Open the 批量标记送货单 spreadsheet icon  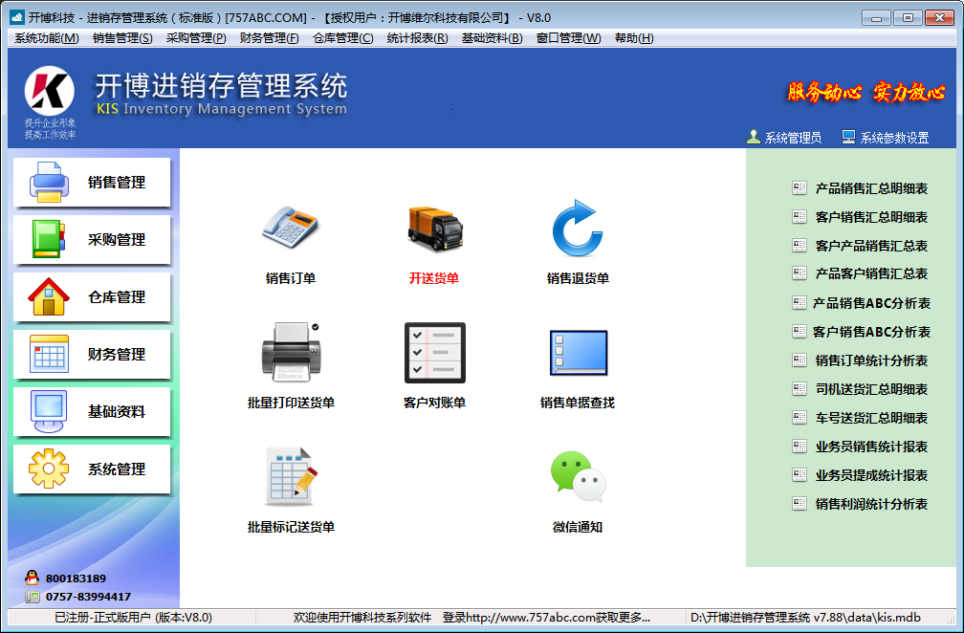click(x=291, y=476)
